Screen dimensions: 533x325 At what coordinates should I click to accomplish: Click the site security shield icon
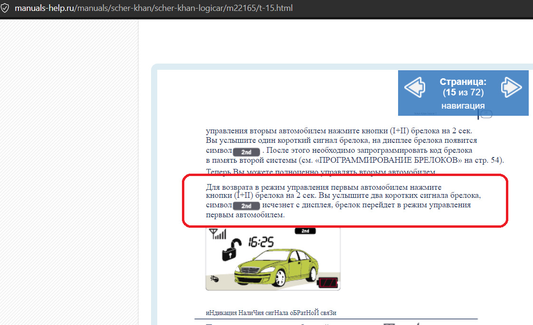5,9
